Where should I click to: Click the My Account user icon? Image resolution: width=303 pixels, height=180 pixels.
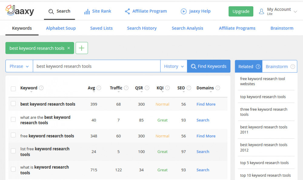click(x=261, y=11)
